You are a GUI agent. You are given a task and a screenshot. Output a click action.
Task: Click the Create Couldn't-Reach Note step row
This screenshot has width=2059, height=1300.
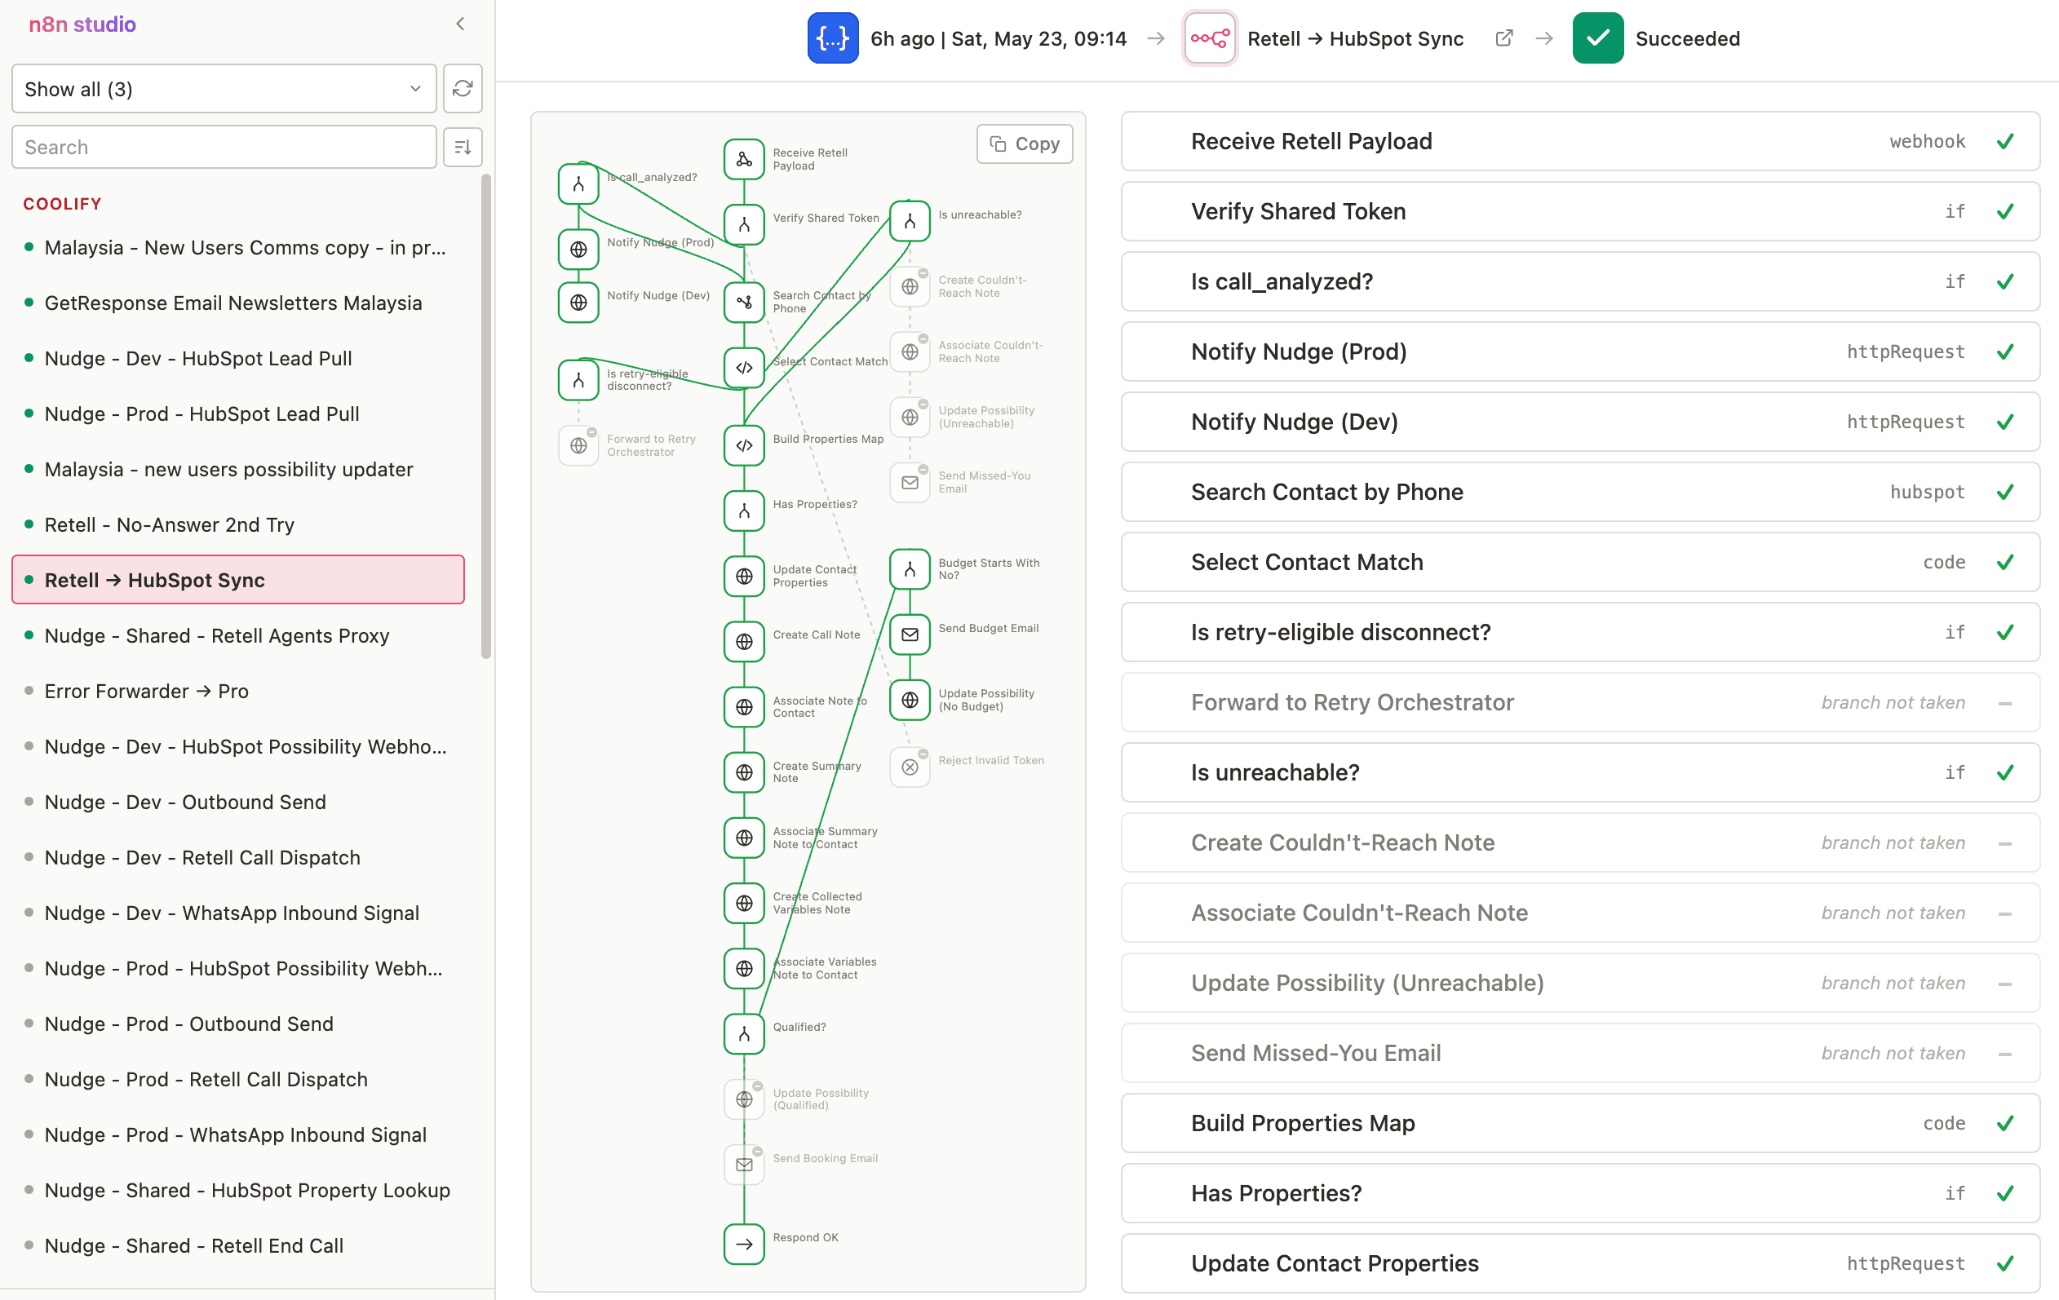[x=1580, y=842]
